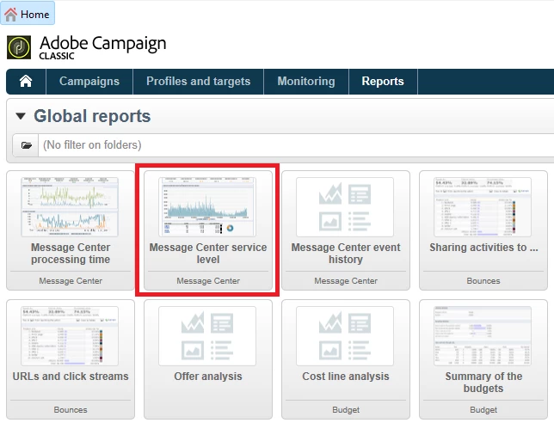Click Bounces label under Sharing activities
554x429 pixels.
tap(483, 281)
